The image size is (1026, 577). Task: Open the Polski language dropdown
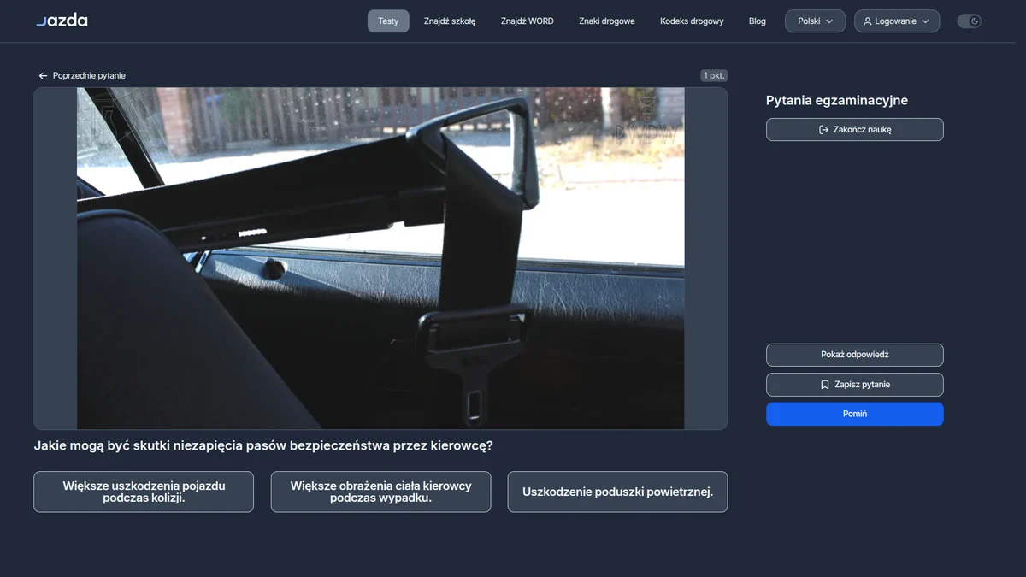pos(816,21)
